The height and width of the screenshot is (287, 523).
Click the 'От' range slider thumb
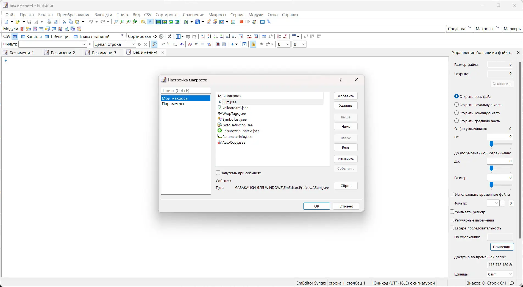coord(491,144)
